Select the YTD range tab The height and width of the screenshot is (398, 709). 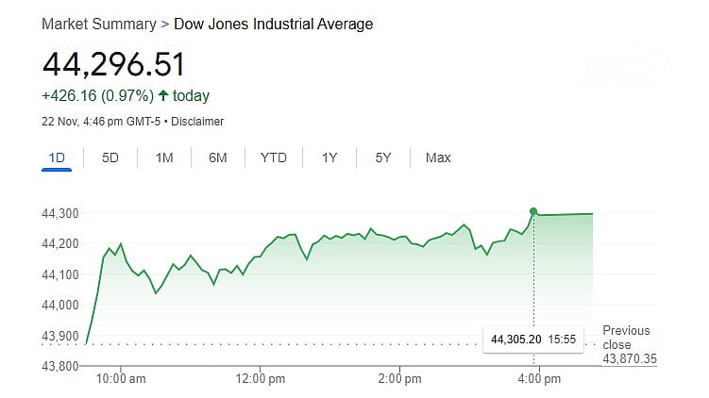point(274,158)
